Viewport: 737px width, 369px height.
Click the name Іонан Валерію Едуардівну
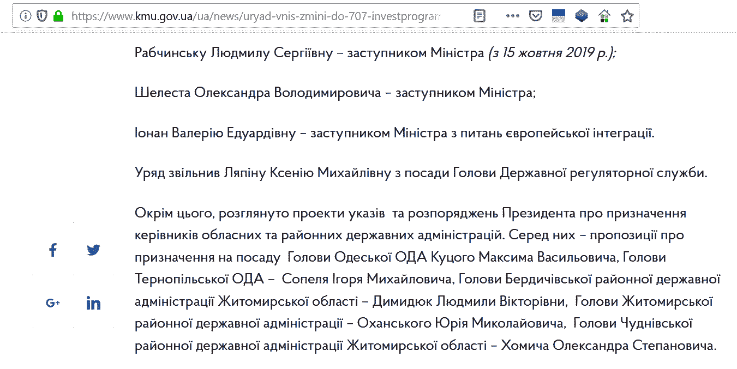[x=215, y=134]
